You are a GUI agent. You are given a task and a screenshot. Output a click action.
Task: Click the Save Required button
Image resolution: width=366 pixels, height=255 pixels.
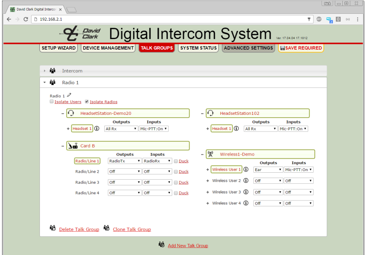[301, 48]
